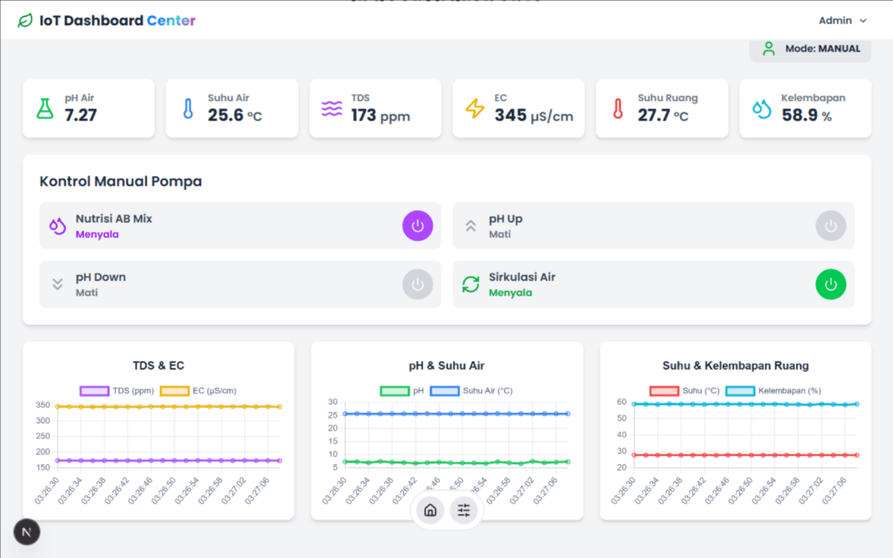Click the Kelembapan droplets icon
The height and width of the screenshot is (558, 893).
(x=762, y=108)
